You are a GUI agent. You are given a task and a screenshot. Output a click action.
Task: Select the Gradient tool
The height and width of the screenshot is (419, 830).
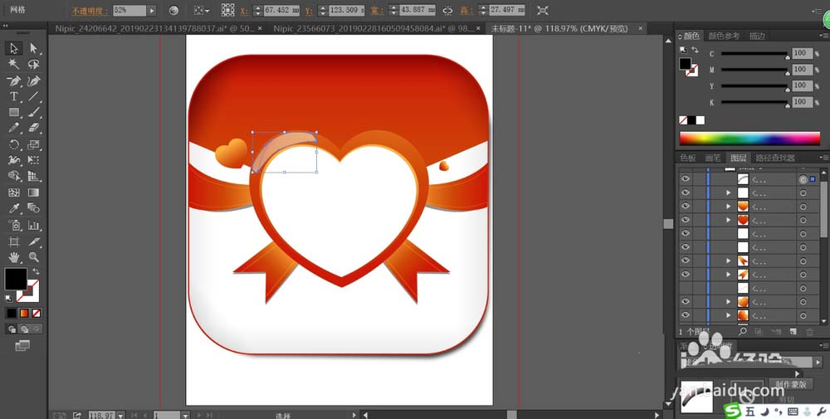[34, 192]
